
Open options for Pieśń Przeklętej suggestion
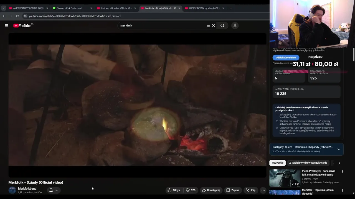coord(342,172)
